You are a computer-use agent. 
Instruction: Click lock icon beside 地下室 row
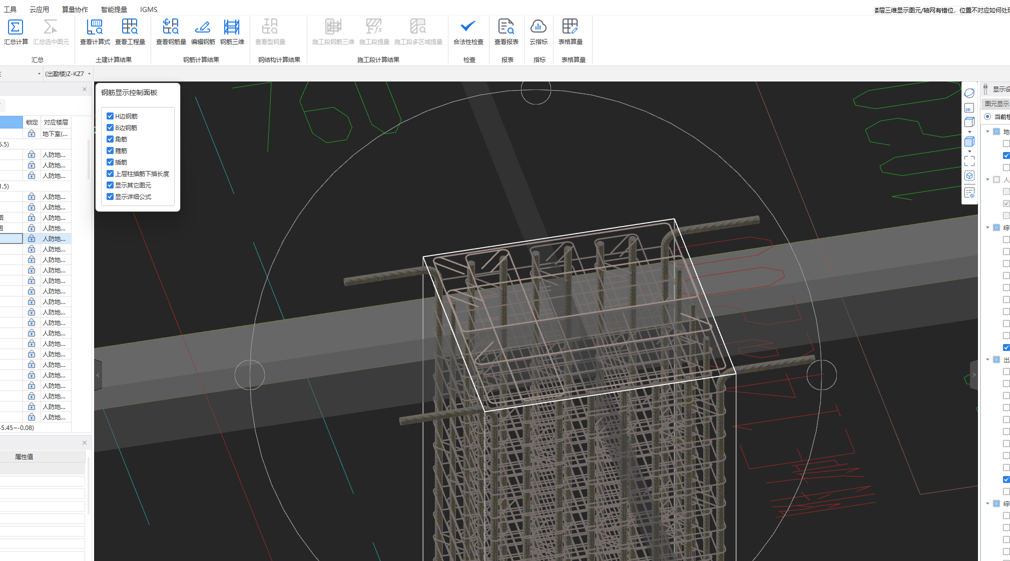coord(32,133)
